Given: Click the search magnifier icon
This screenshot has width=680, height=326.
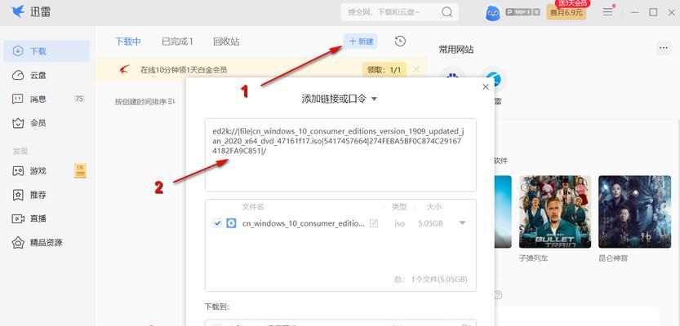Looking at the screenshot, I should [x=447, y=12].
